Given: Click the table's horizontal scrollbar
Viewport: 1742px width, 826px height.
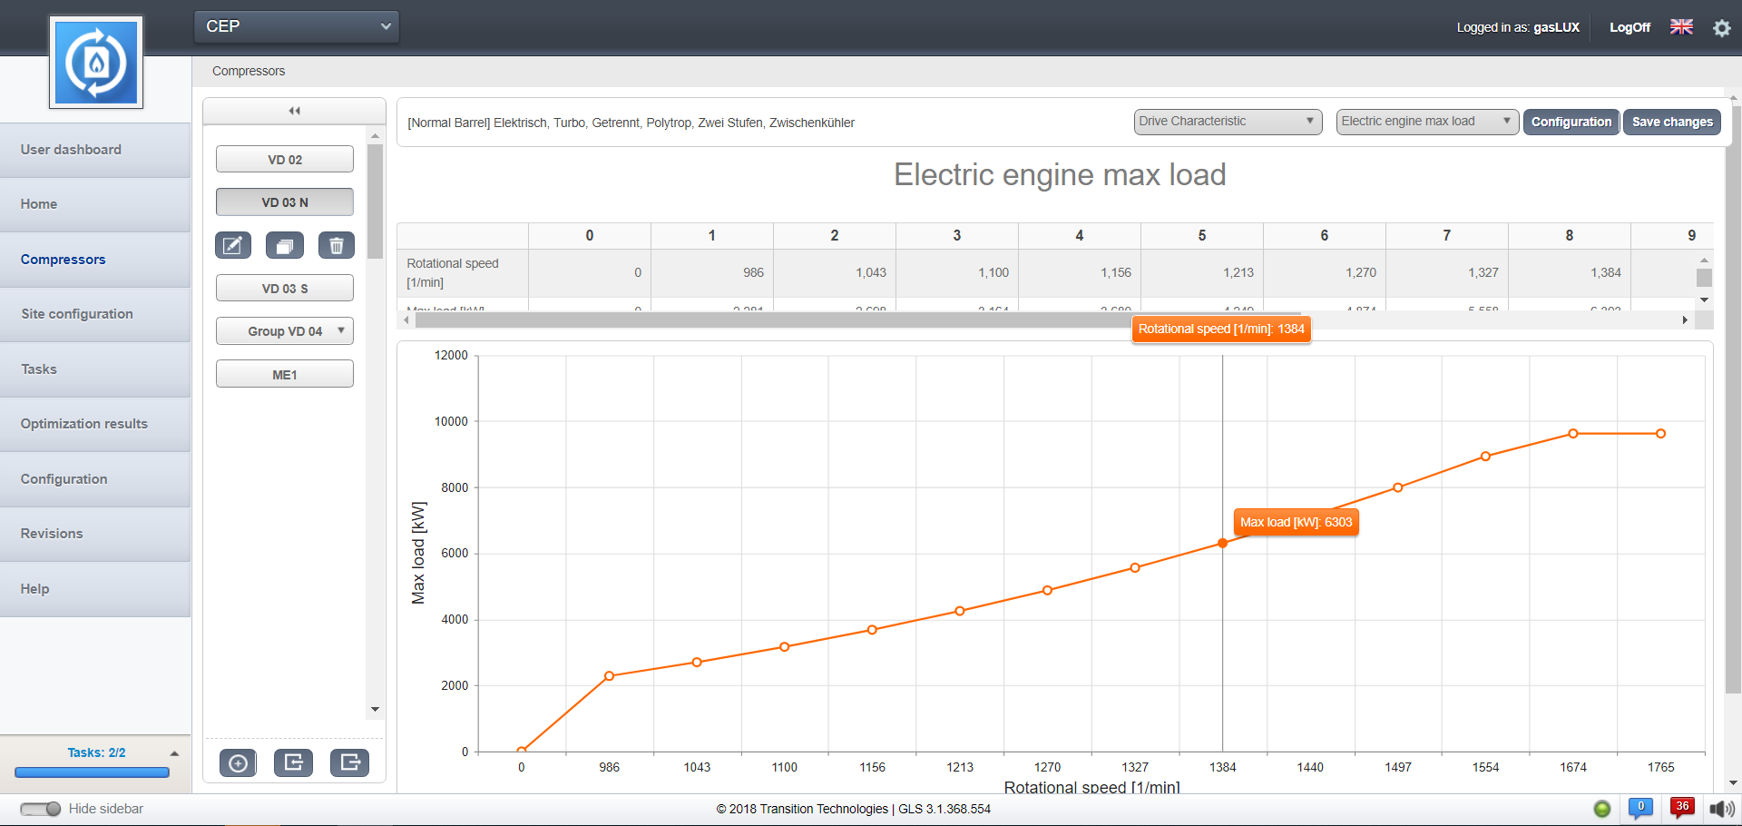Looking at the screenshot, I should click(x=771, y=320).
